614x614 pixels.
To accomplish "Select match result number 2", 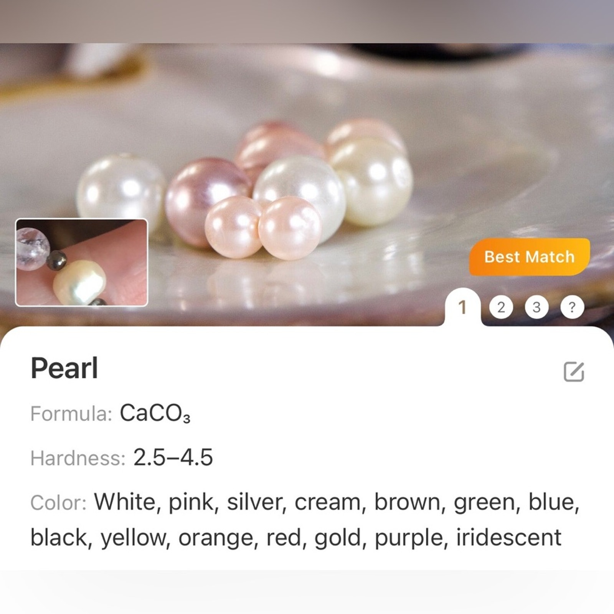I will 501,307.
